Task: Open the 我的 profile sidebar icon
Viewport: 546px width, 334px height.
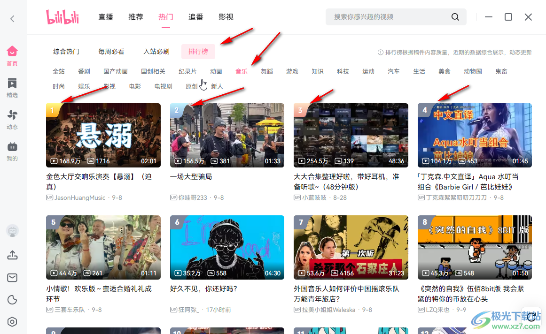Action: point(12,152)
